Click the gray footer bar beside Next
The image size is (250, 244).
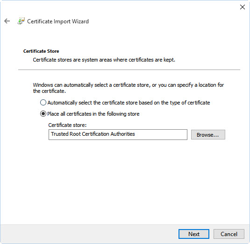[89, 234]
